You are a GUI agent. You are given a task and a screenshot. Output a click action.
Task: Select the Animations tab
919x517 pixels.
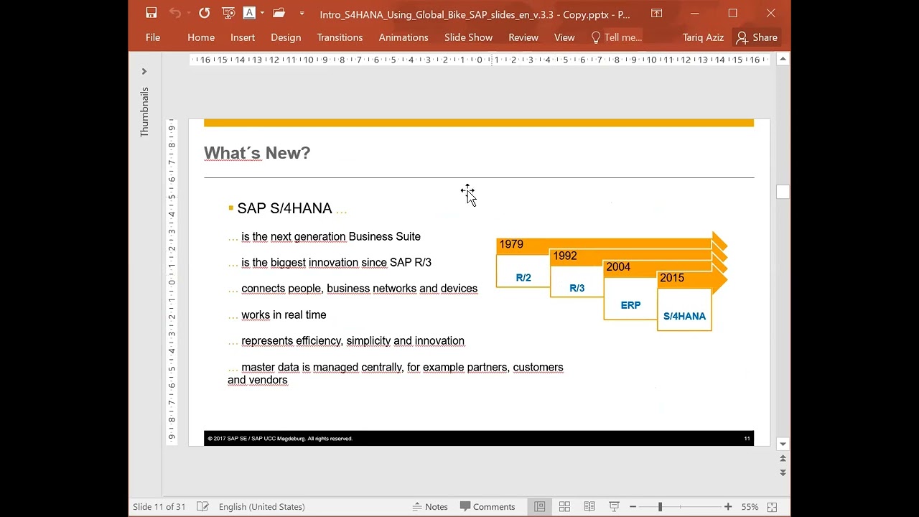pyautogui.click(x=403, y=37)
